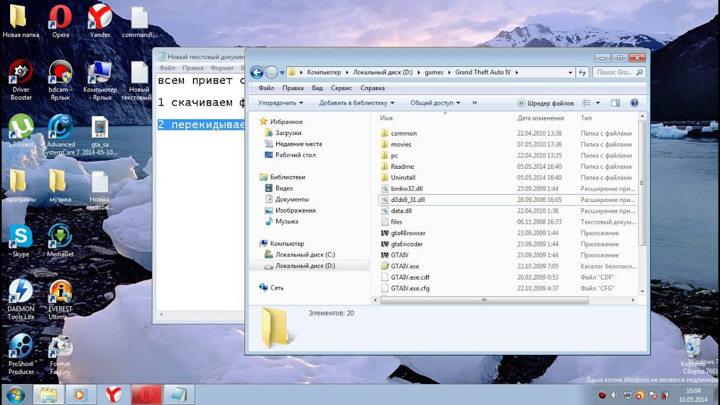Open the 'Добавить в библиотеку' dropdown

tap(357, 103)
